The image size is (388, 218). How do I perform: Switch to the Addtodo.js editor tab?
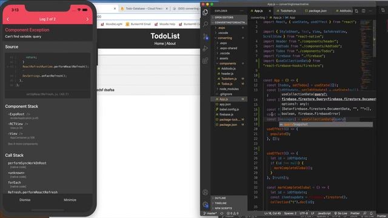(x=344, y=11)
